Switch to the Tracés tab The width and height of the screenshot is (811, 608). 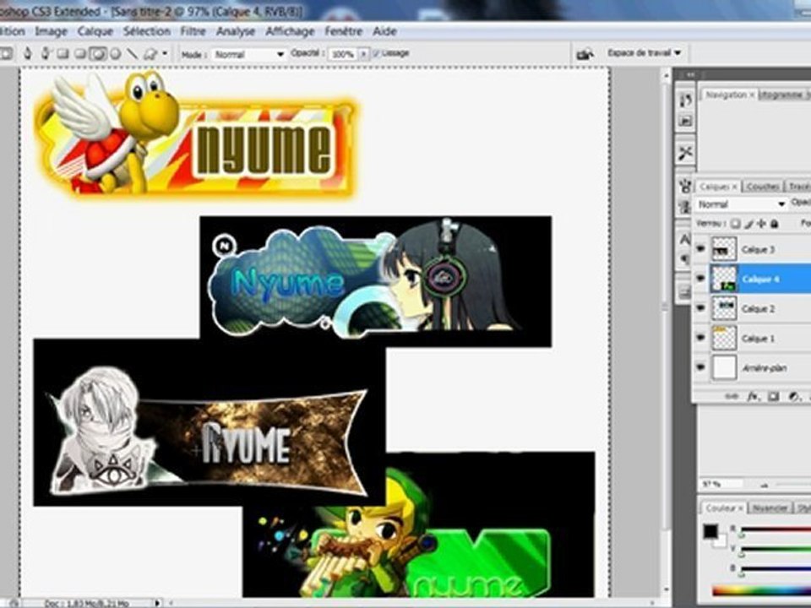click(x=798, y=187)
